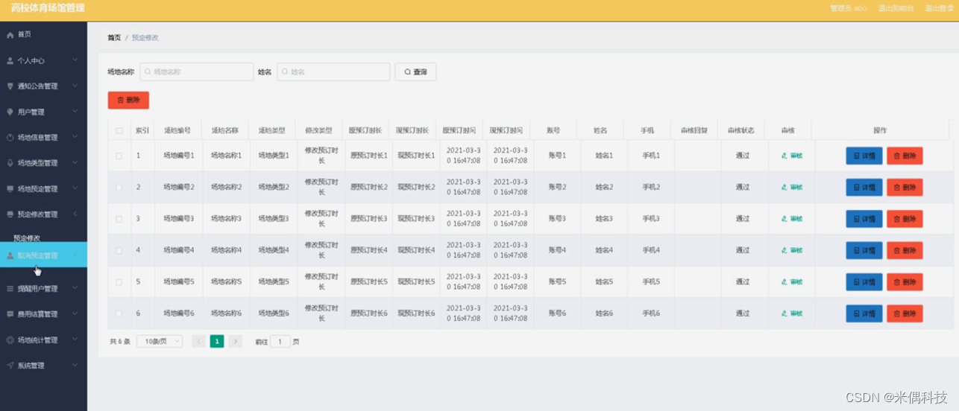Click the magnifier icon in 场地名称 search box
The width and height of the screenshot is (959, 411).
point(148,72)
